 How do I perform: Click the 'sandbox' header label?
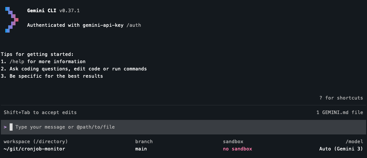[x=233, y=141]
